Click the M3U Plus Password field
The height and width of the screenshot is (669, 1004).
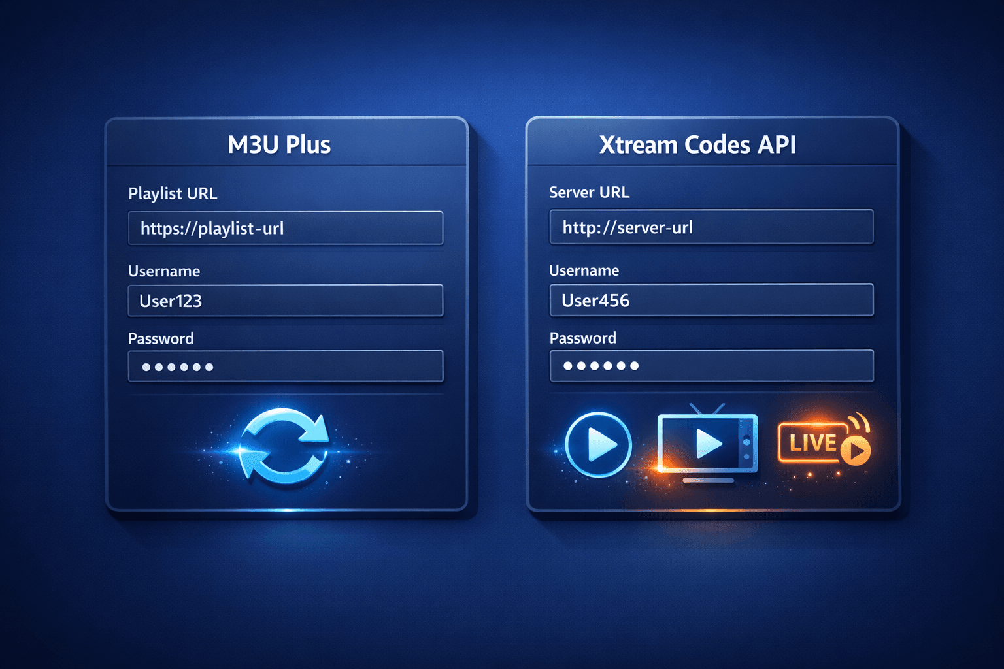[286, 366]
